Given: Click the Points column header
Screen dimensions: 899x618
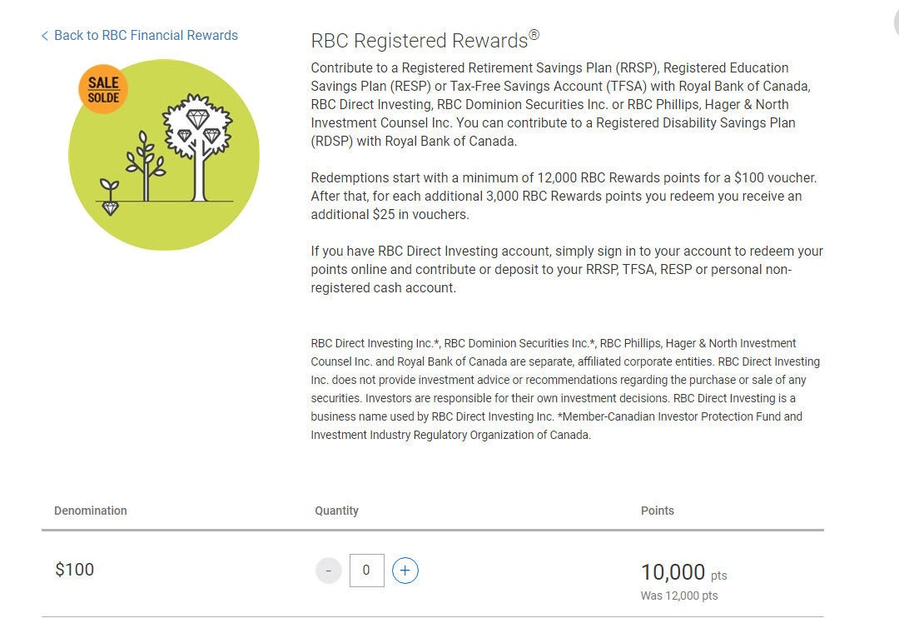Looking at the screenshot, I should (x=657, y=511).
